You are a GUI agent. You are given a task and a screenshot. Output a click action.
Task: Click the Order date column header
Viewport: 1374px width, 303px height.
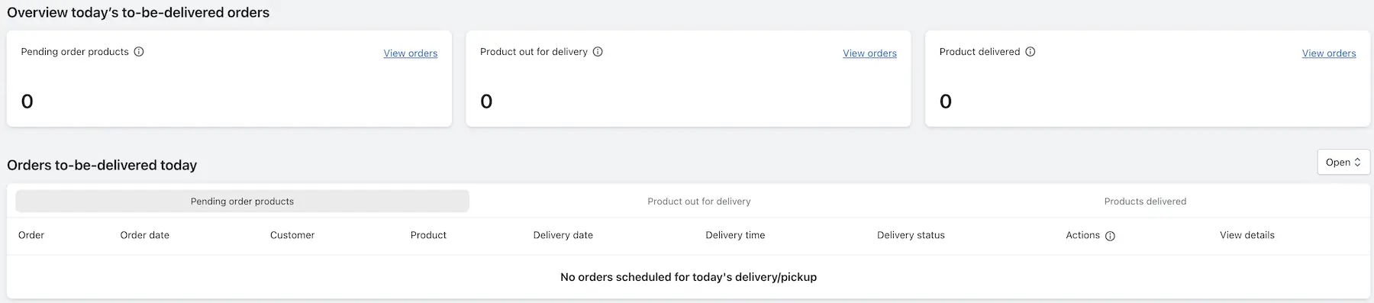tap(145, 235)
